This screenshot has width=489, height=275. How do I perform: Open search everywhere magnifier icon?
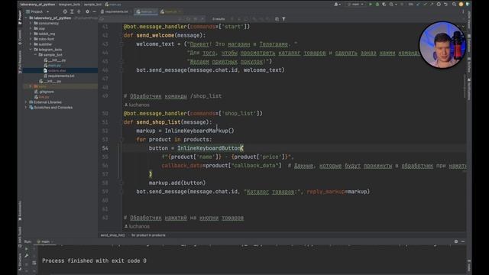(x=454, y=5)
